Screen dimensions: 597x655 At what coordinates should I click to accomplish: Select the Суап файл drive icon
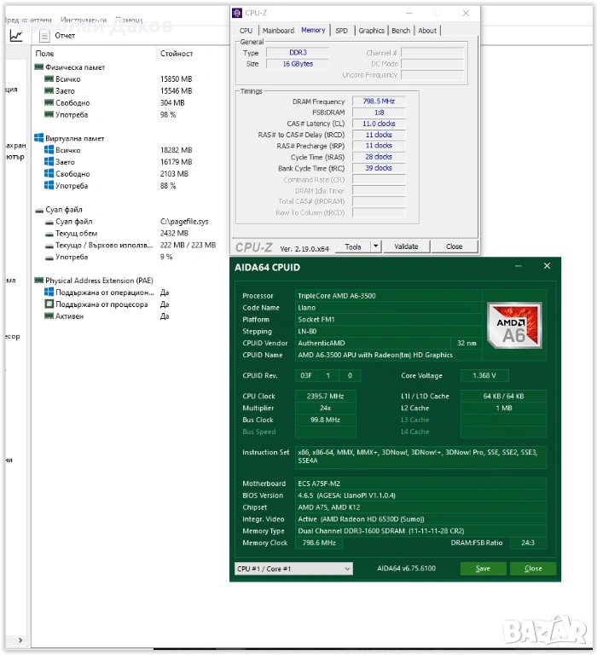(38, 210)
